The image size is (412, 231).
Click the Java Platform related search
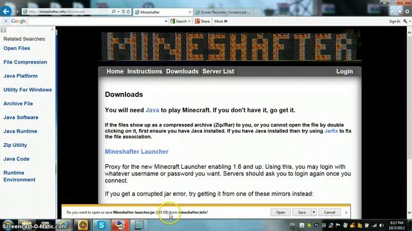(x=21, y=76)
